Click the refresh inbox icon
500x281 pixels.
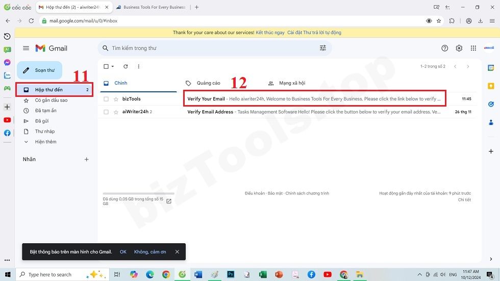[x=126, y=66]
